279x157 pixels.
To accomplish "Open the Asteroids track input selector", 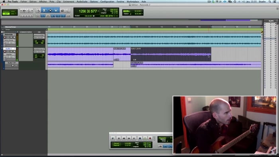I will tap(39, 35).
